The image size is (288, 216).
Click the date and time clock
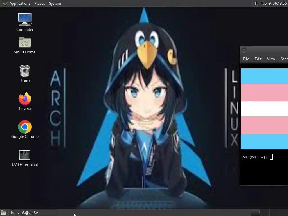(271, 3)
